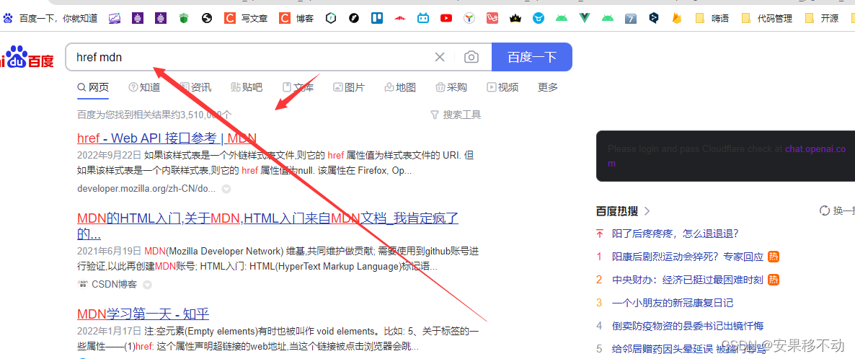Image resolution: width=855 pixels, height=359 pixels.
Task: Open the dark hexagon chat bookmark icon
Action: [x=654, y=18]
